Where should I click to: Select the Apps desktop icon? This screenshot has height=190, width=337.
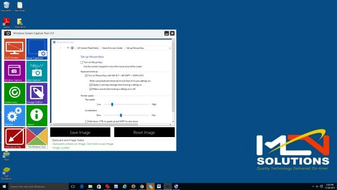pos(6,156)
